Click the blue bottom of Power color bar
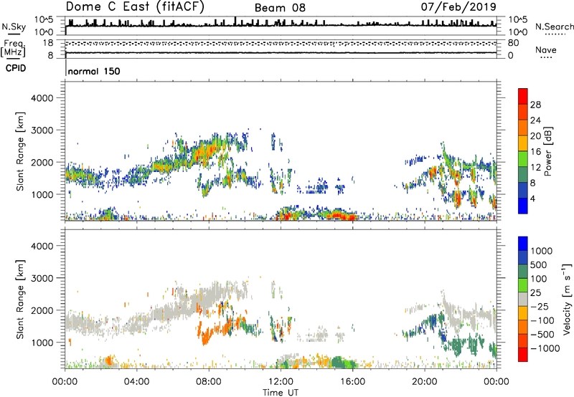The width and height of the screenshot is (574, 397). (523, 206)
